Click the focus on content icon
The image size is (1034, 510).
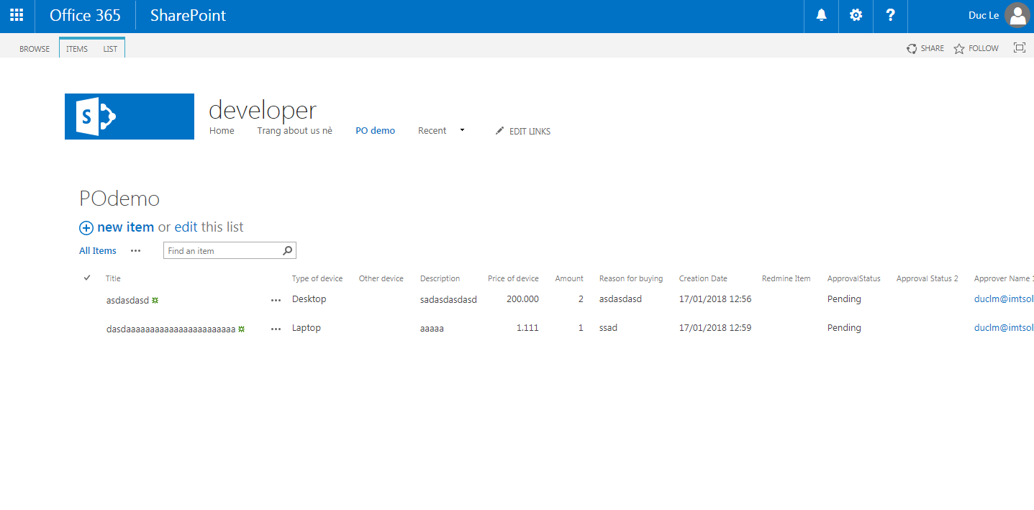click(1019, 48)
